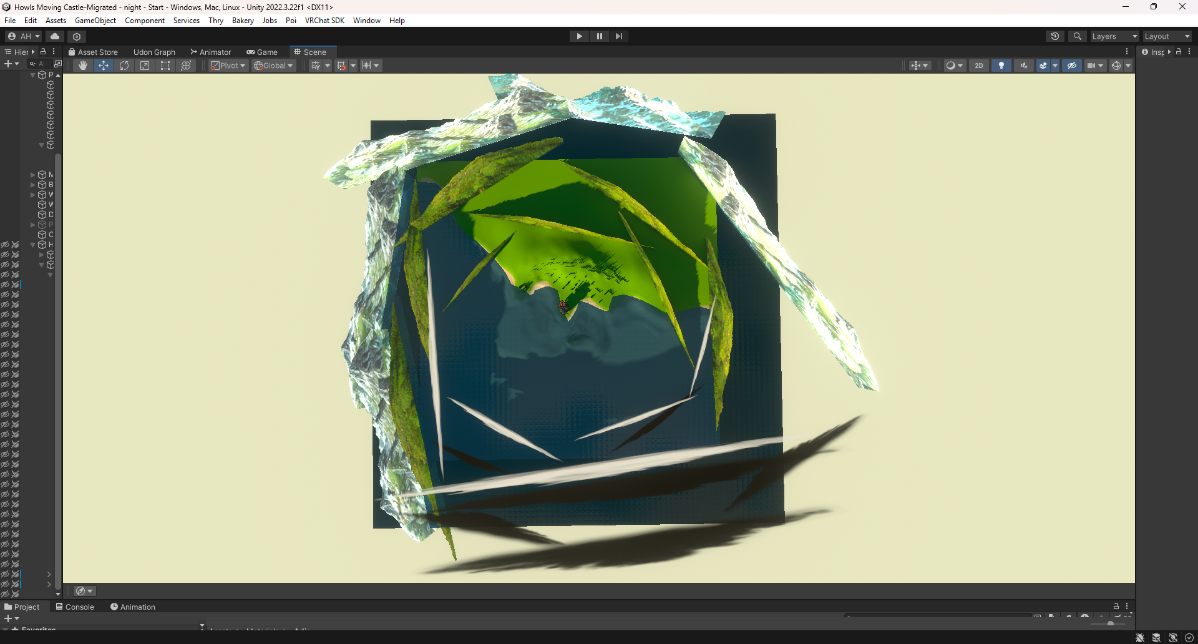Open the VRChat SDK menu
This screenshot has height=644, width=1198.
[x=324, y=21]
